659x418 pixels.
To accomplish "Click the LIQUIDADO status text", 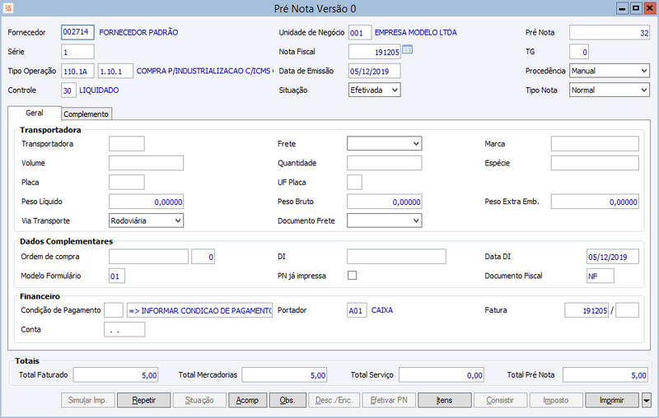I will click(x=99, y=91).
